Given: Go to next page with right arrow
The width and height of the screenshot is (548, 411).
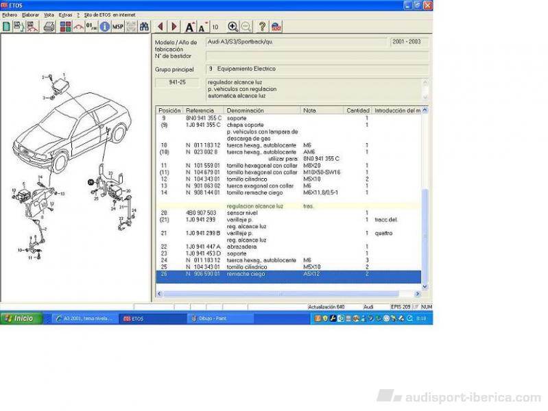Looking at the screenshot, I should (174, 27).
